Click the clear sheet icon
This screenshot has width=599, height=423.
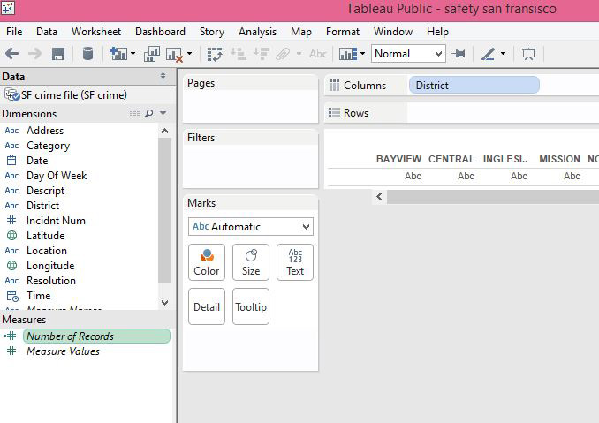(x=174, y=55)
